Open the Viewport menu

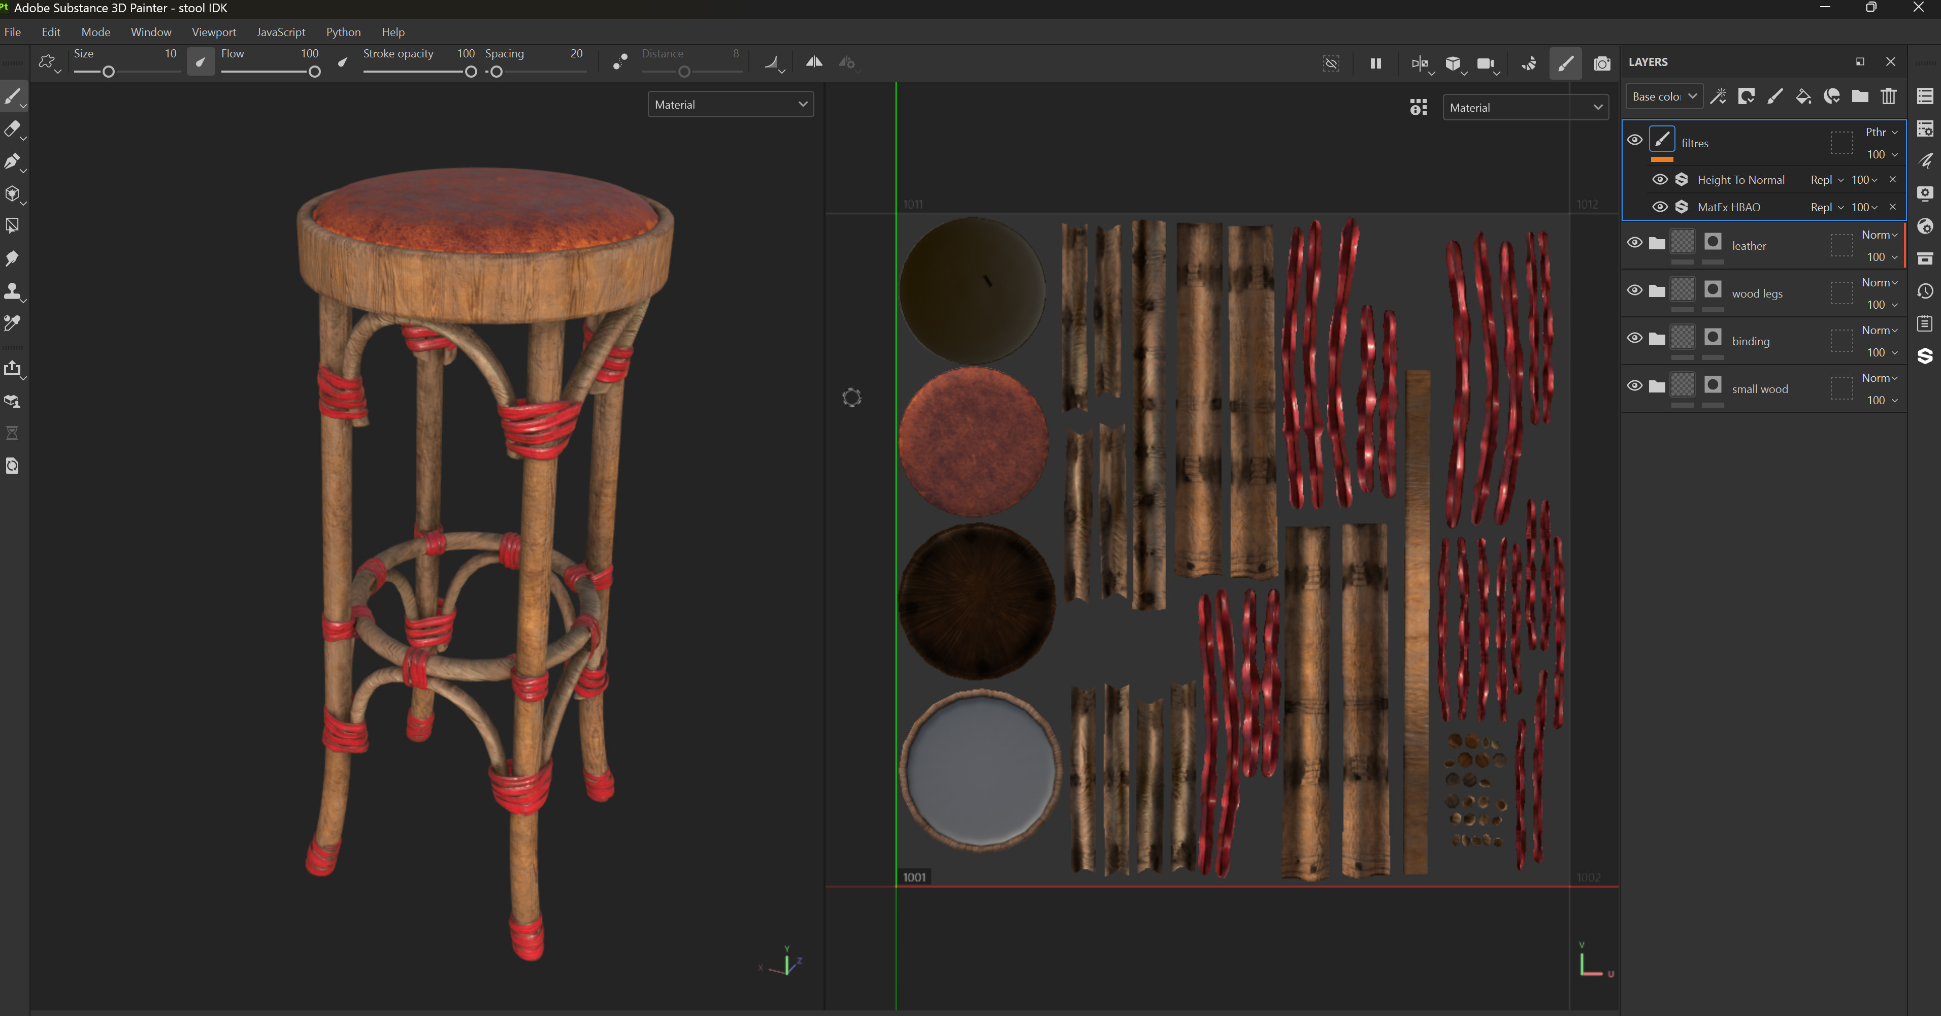(214, 31)
